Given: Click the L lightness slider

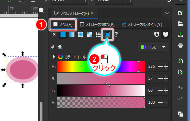Looking at the screenshot, I should pyautogui.click(x=101, y=90).
